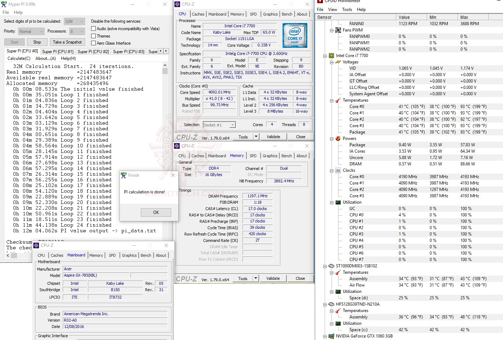This screenshot has width=503, height=340.
Task: Click the Powers flame icon in HWMonitor
Action: pyautogui.click(x=338, y=138)
